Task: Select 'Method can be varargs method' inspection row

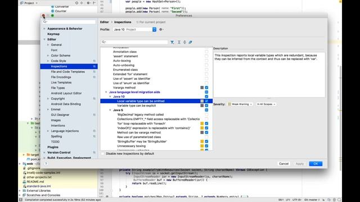Action: (x=156, y=132)
